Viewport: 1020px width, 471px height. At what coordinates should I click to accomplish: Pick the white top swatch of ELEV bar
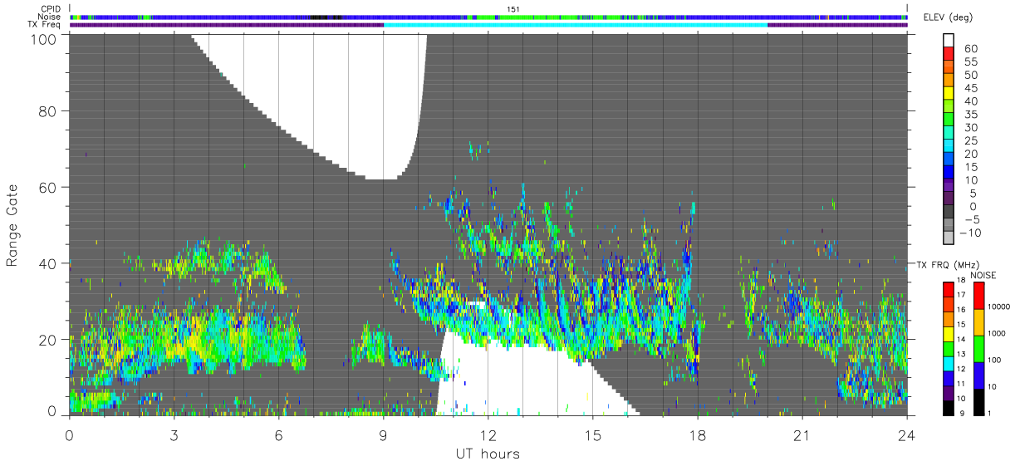coord(948,41)
